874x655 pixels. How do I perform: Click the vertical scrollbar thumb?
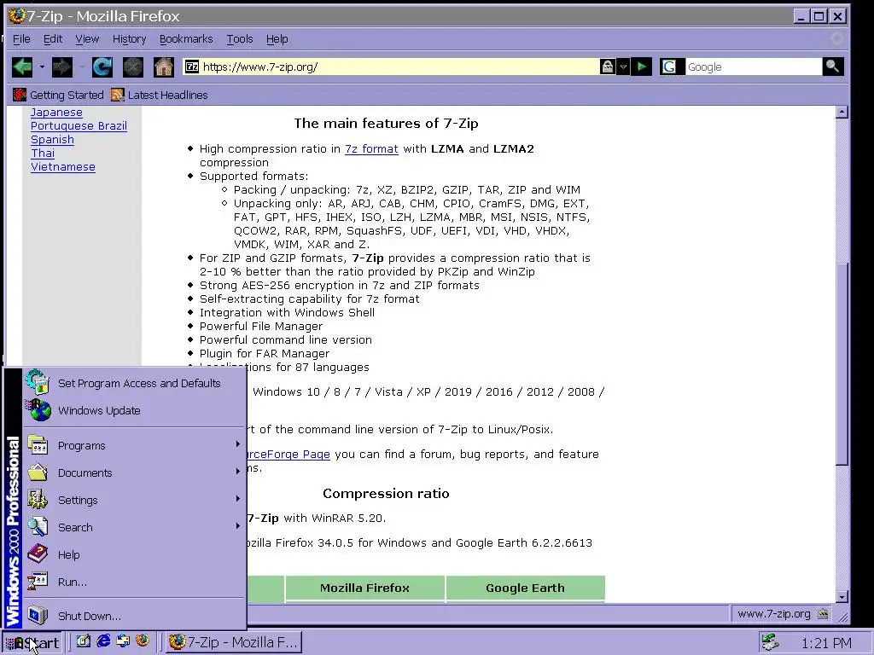[x=842, y=363]
